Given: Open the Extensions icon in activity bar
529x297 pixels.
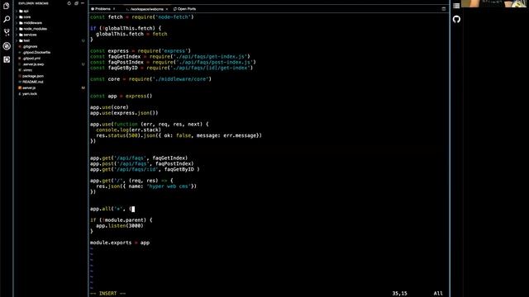Looking at the screenshot, I should pos(7,59).
